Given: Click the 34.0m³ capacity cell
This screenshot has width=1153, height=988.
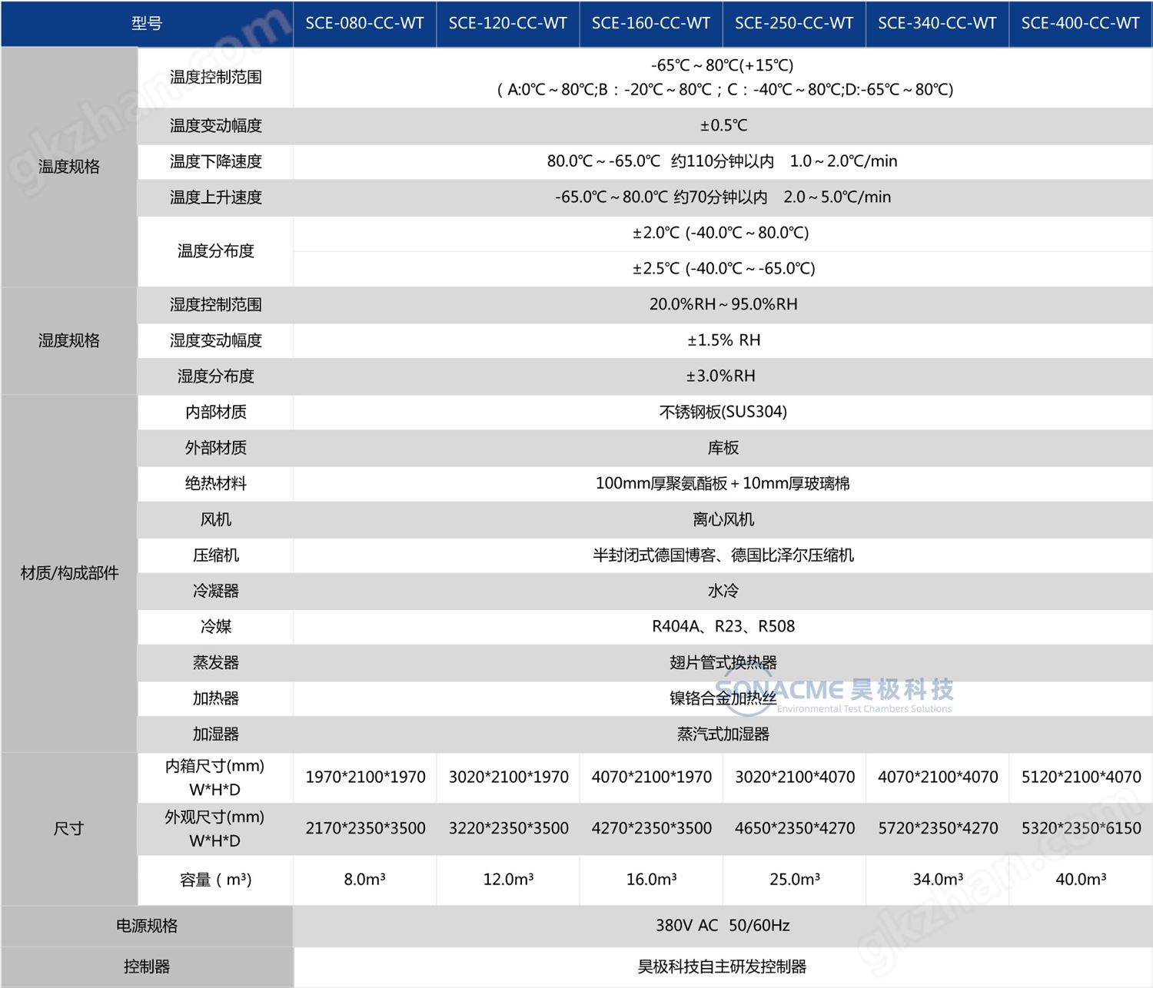Looking at the screenshot, I should (x=937, y=880).
